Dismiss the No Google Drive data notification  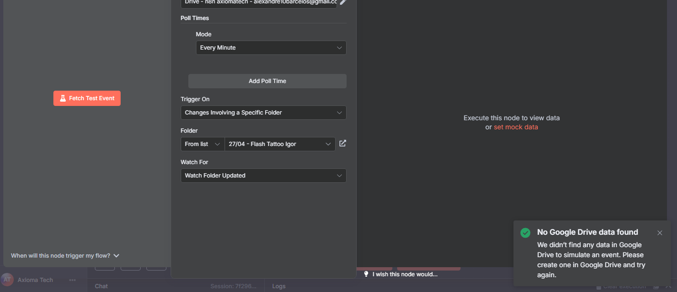click(659, 233)
